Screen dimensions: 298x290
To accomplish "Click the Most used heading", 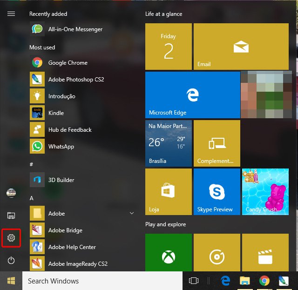I will pyautogui.click(x=42, y=47).
